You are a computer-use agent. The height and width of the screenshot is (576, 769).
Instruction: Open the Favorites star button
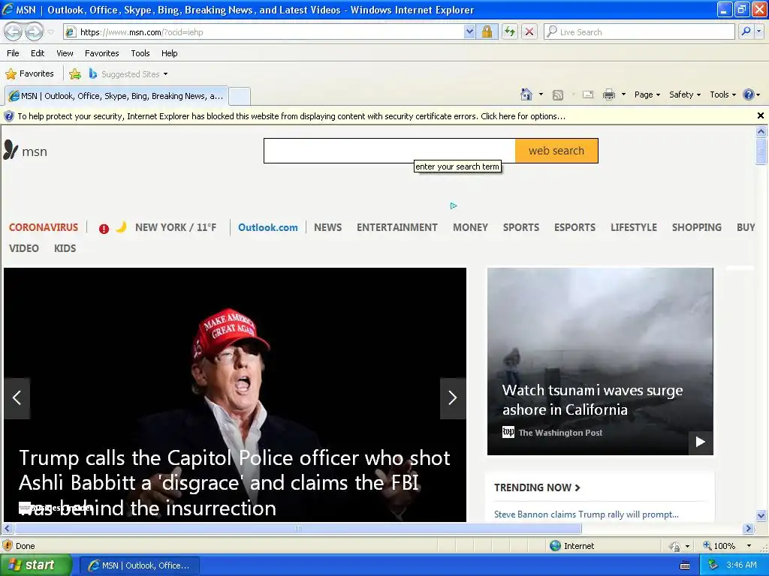pos(29,74)
